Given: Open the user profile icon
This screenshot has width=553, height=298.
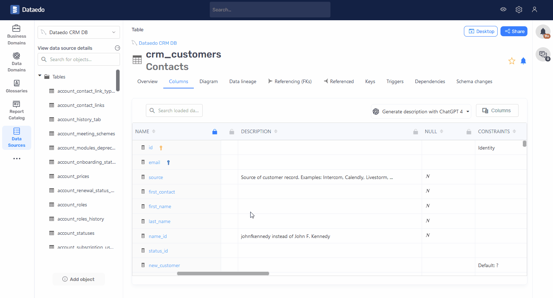Looking at the screenshot, I should 535,10.
